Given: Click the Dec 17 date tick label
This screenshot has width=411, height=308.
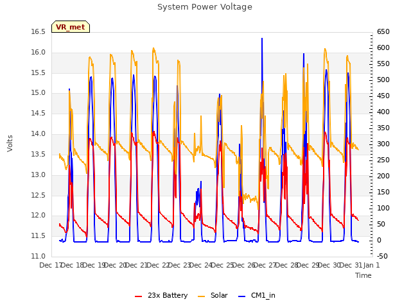Looking at the screenshot, I should pos(50,265).
